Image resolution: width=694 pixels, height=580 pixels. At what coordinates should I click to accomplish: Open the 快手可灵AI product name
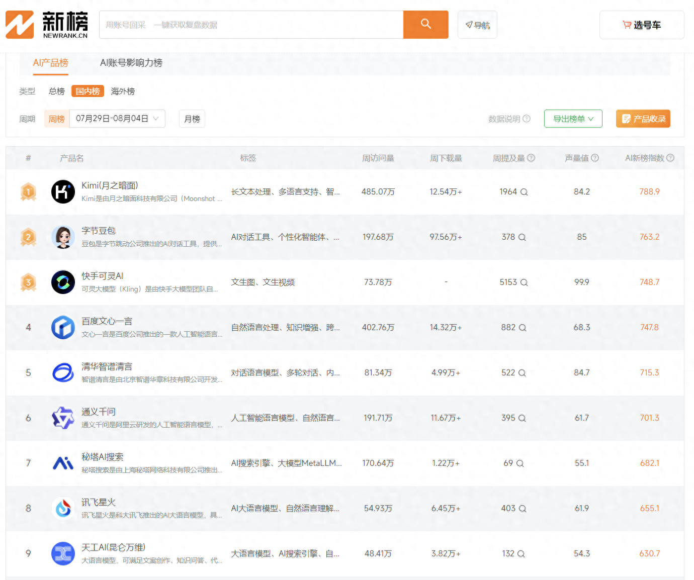click(x=103, y=276)
